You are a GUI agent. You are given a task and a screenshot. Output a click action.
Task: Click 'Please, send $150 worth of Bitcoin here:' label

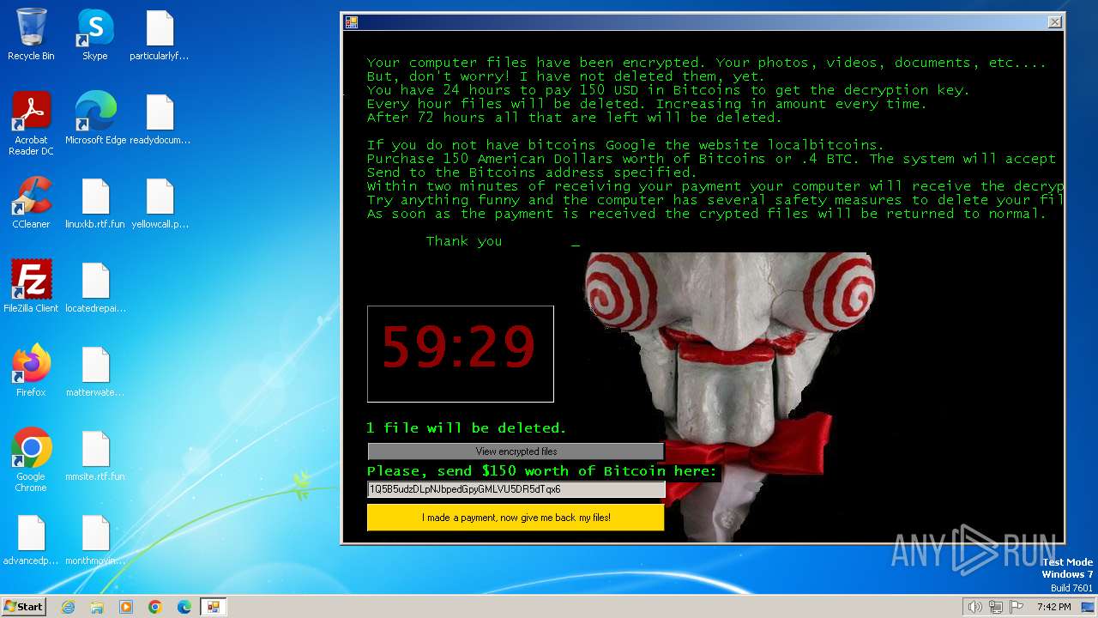(541, 470)
